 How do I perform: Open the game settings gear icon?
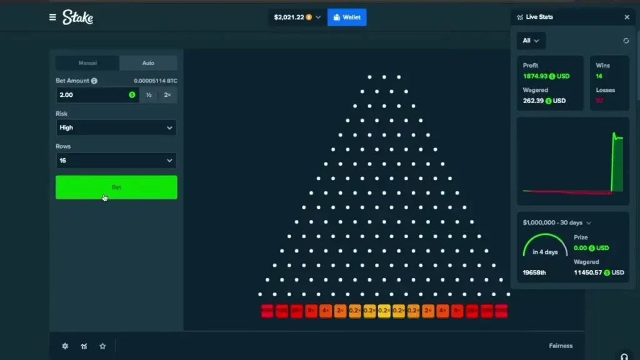click(x=65, y=346)
